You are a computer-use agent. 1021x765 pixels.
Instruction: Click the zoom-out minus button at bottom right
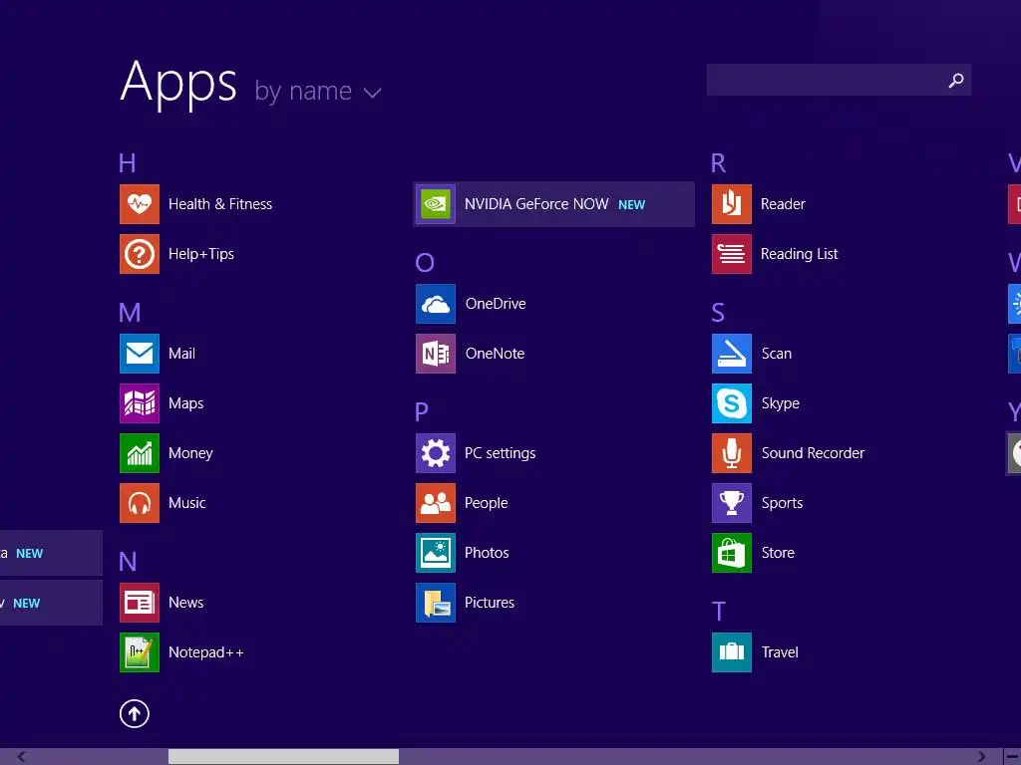1013,757
